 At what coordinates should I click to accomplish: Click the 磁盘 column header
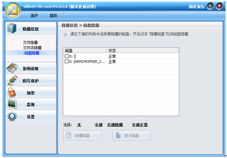pyautogui.click(x=85, y=50)
